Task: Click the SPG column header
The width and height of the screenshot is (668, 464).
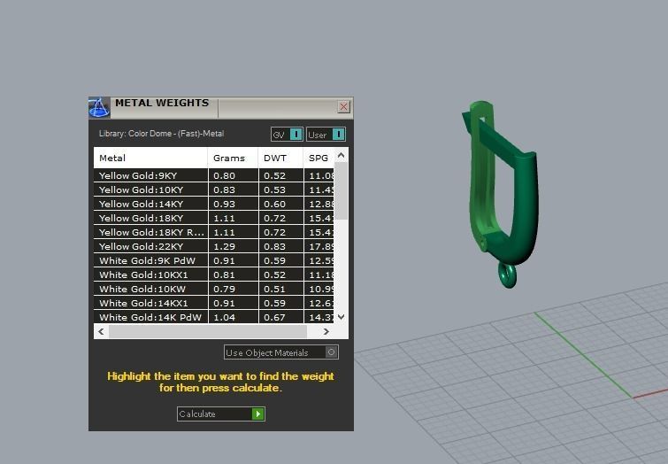Action: click(x=319, y=158)
